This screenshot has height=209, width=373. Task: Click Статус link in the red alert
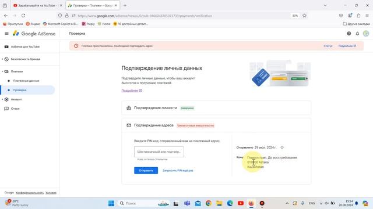(x=328, y=46)
